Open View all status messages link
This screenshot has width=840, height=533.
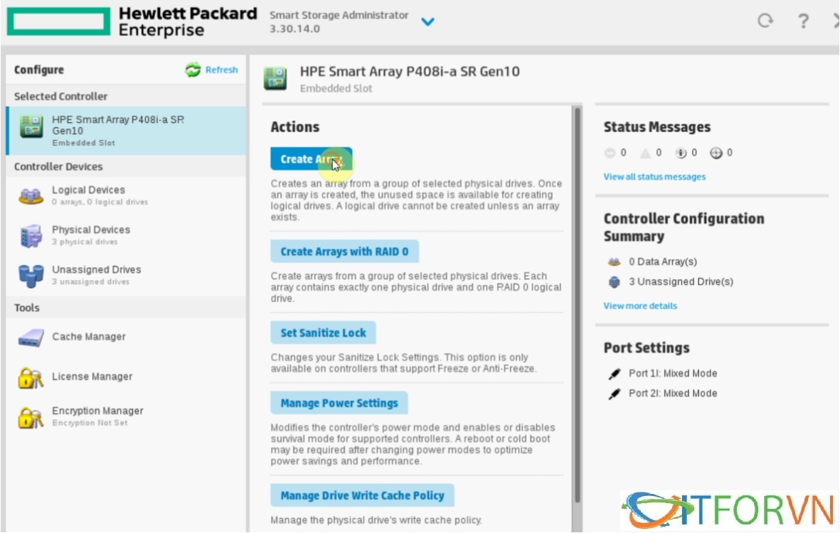pyautogui.click(x=654, y=177)
